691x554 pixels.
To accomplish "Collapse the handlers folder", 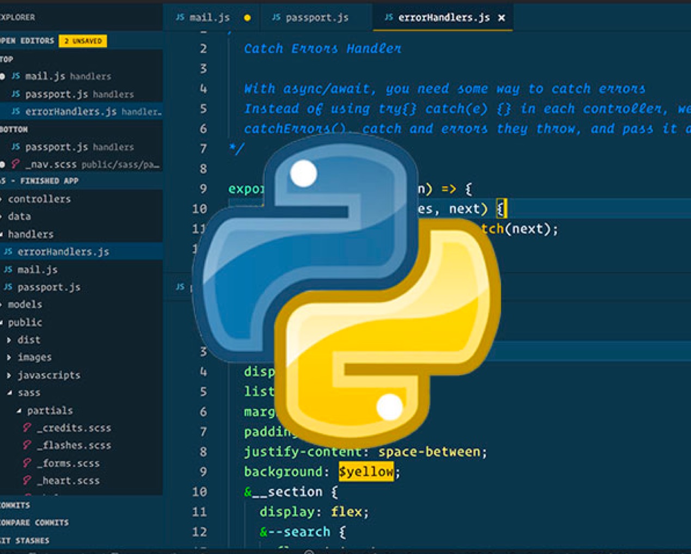I will pyautogui.click(x=81, y=234).
